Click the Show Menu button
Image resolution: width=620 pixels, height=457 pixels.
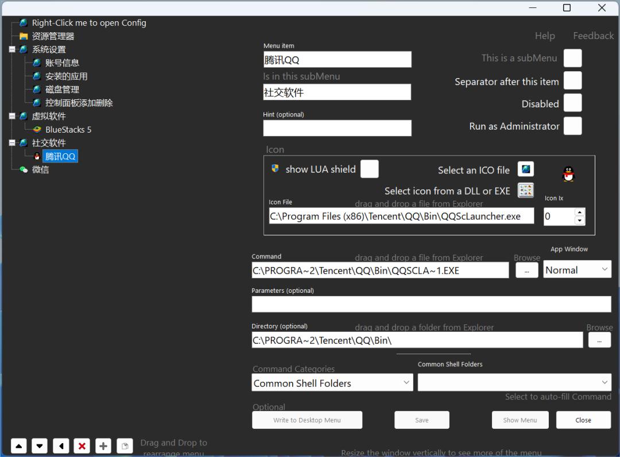(520, 420)
